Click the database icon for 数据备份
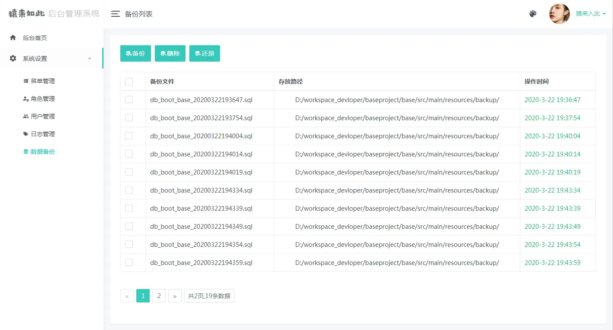 26,151
